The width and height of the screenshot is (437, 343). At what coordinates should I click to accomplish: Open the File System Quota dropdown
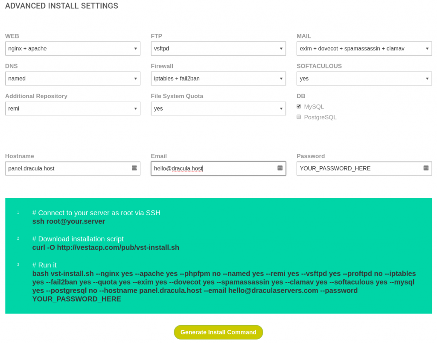pyautogui.click(x=218, y=108)
